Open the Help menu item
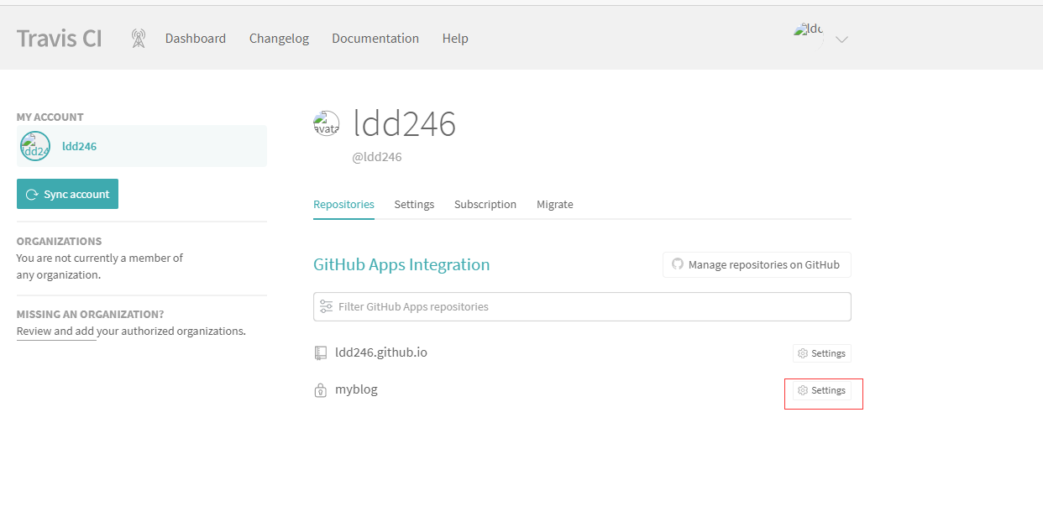Image resolution: width=1043 pixels, height=522 pixels. point(455,38)
